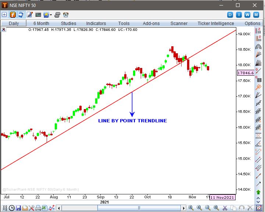Select the Fibonacci R retracement lines tool

[258, 39]
